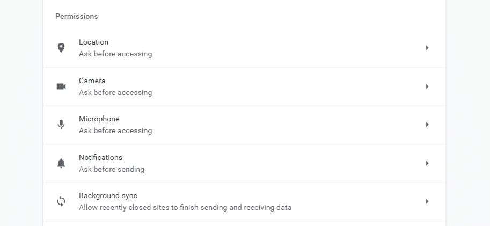Click the Location pin icon
490x226 pixels.
click(61, 48)
